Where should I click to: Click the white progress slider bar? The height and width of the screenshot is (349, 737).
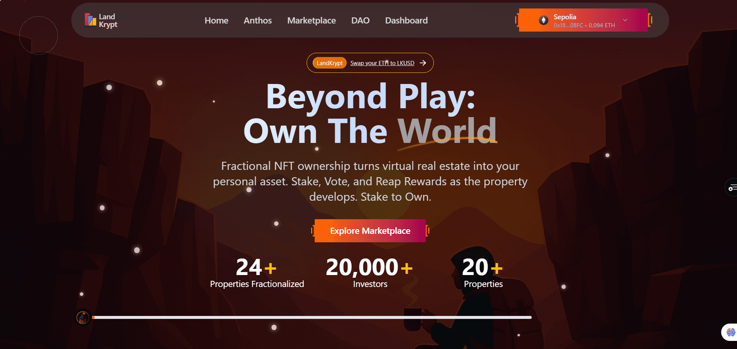(312, 317)
